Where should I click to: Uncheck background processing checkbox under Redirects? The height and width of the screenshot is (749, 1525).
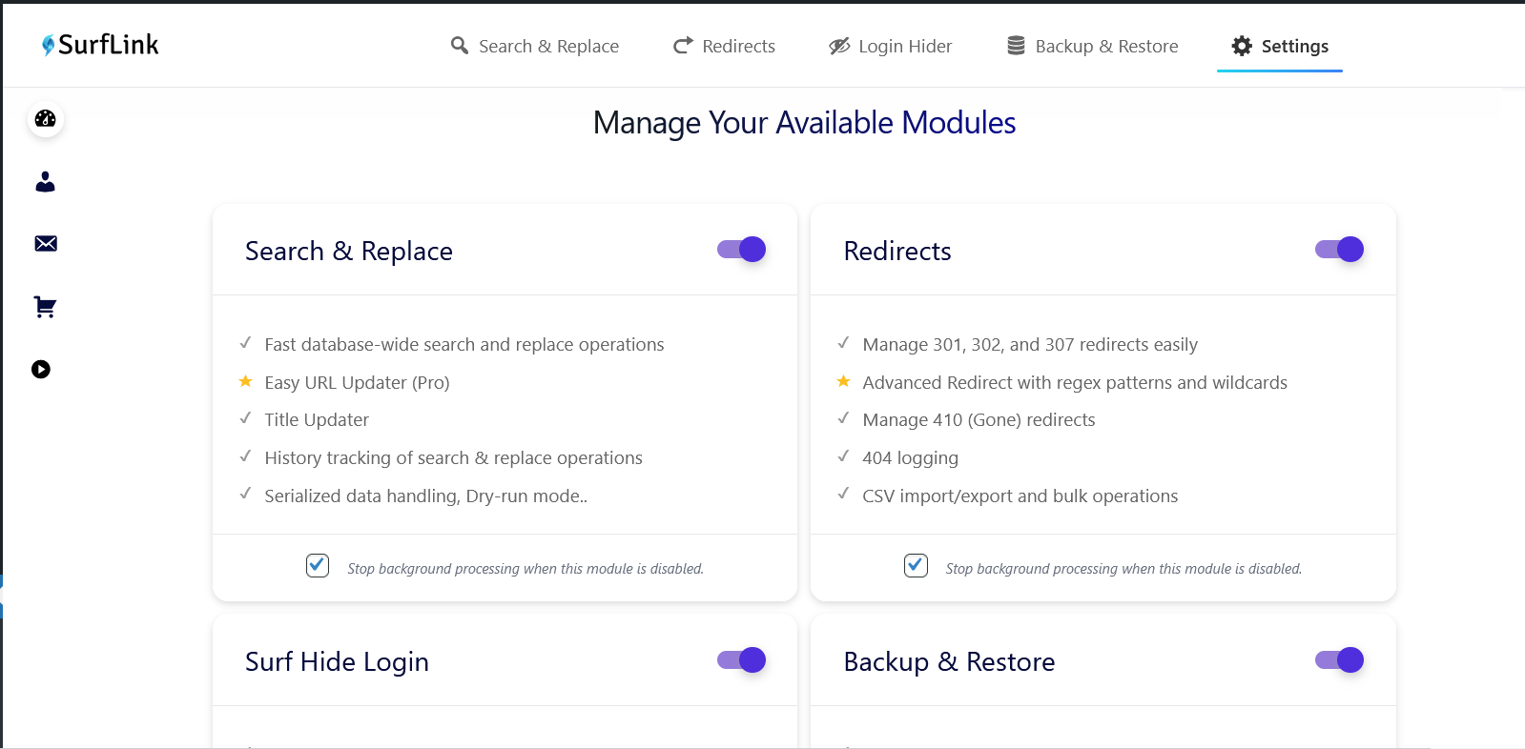click(916, 566)
